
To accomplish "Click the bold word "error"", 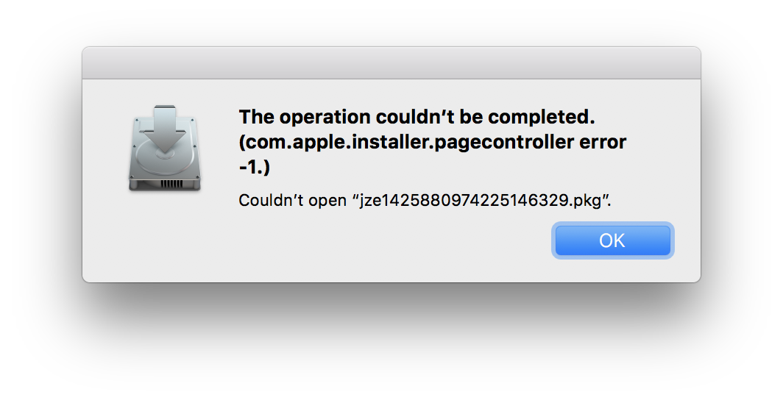I will 603,142.
